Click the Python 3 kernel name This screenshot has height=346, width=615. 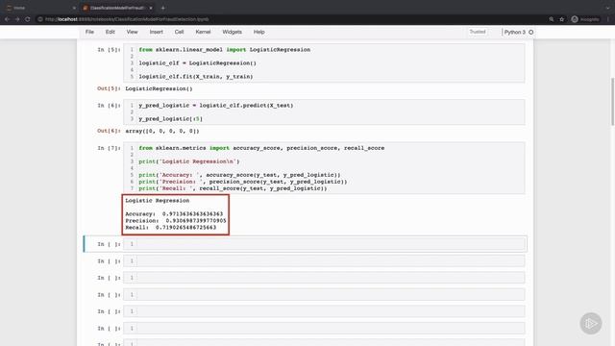(x=515, y=32)
